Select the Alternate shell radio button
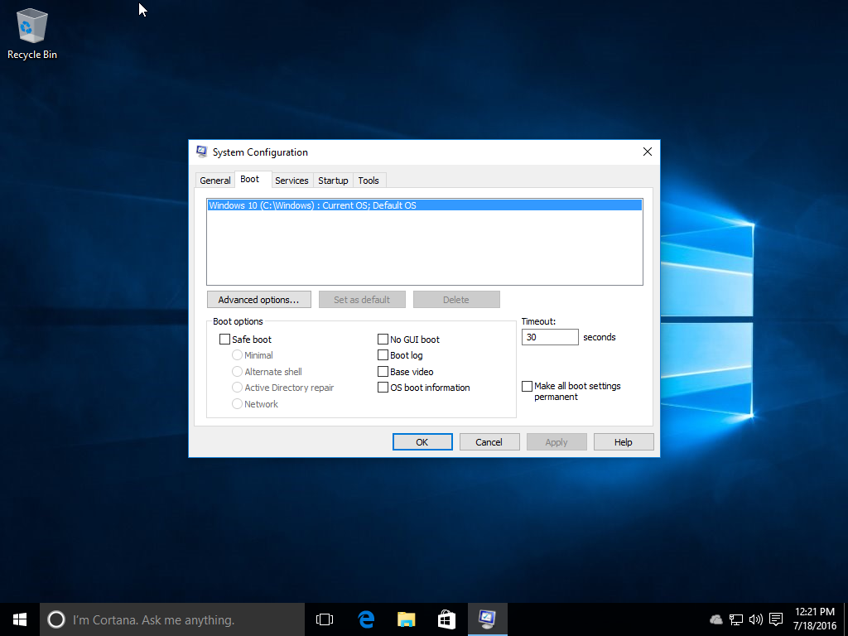 coord(237,372)
